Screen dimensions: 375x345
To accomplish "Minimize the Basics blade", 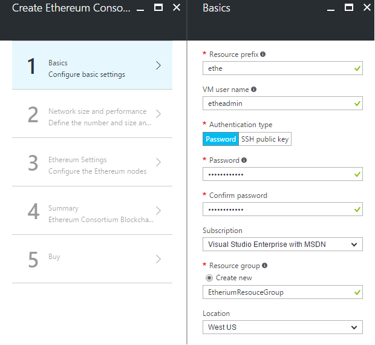I will tap(331, 8).
